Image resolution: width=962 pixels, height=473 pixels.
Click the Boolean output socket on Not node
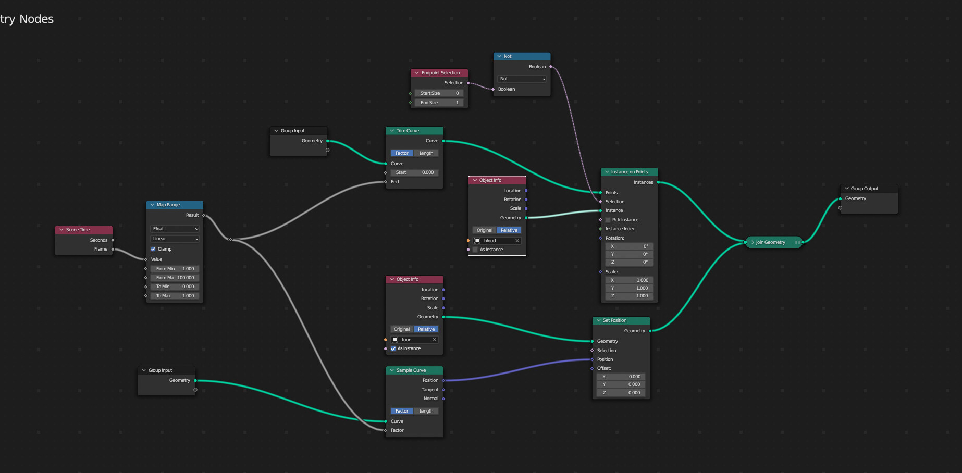coord(551,67)
